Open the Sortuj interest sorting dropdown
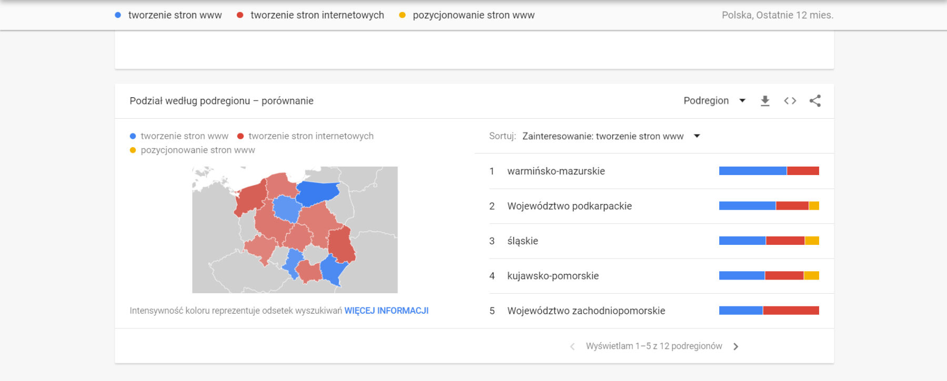Image resolution: width=947 pixels, height=381 pixels. 611,136
